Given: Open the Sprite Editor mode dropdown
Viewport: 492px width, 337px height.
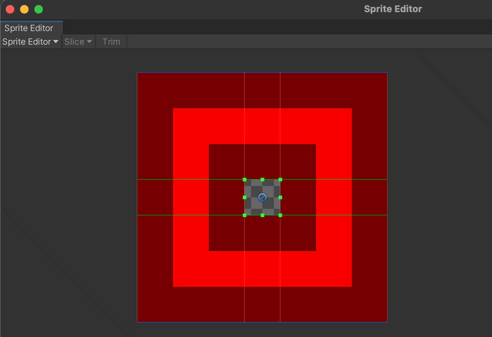Looking at the screenshot, I should (x=30, y=42).
